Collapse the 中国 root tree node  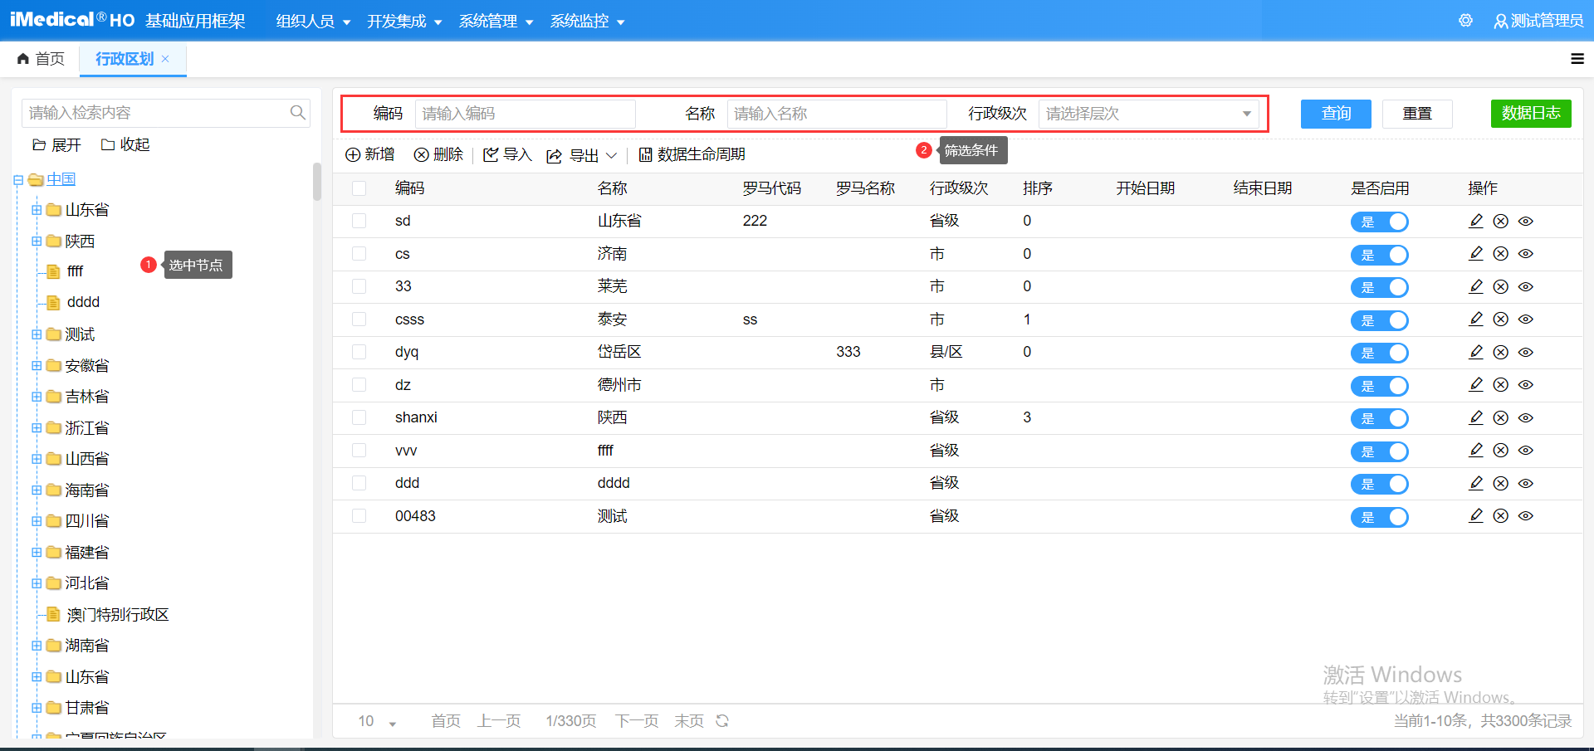pyautogui.click(x=18, y=180)
